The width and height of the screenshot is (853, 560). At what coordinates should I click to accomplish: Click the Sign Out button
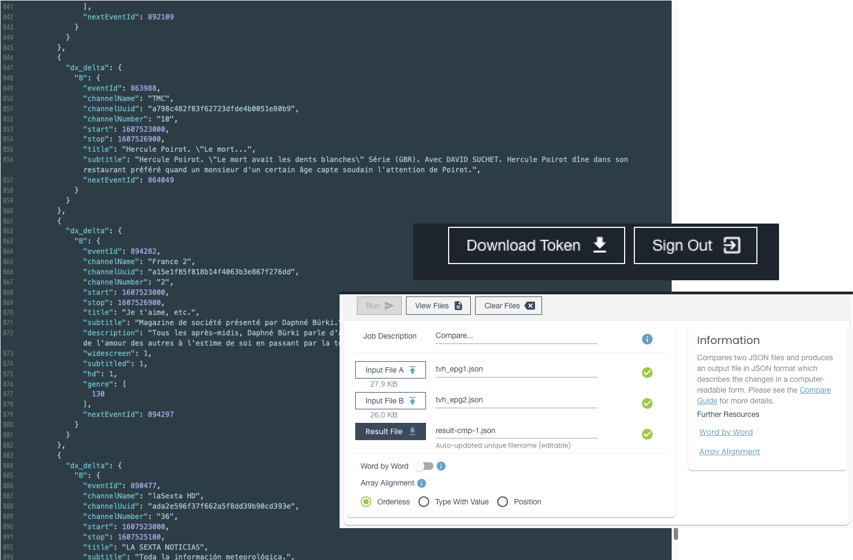click(x=695, y=246)
